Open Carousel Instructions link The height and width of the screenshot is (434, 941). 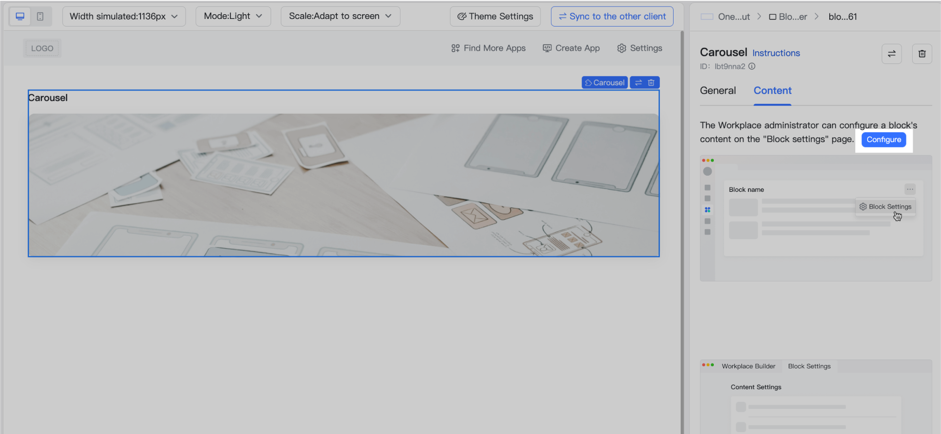pos(776,53)
